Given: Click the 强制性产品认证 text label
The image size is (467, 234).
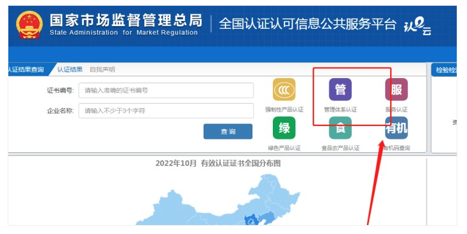Looking at the screenshot, I should click(x=284, y=110).
